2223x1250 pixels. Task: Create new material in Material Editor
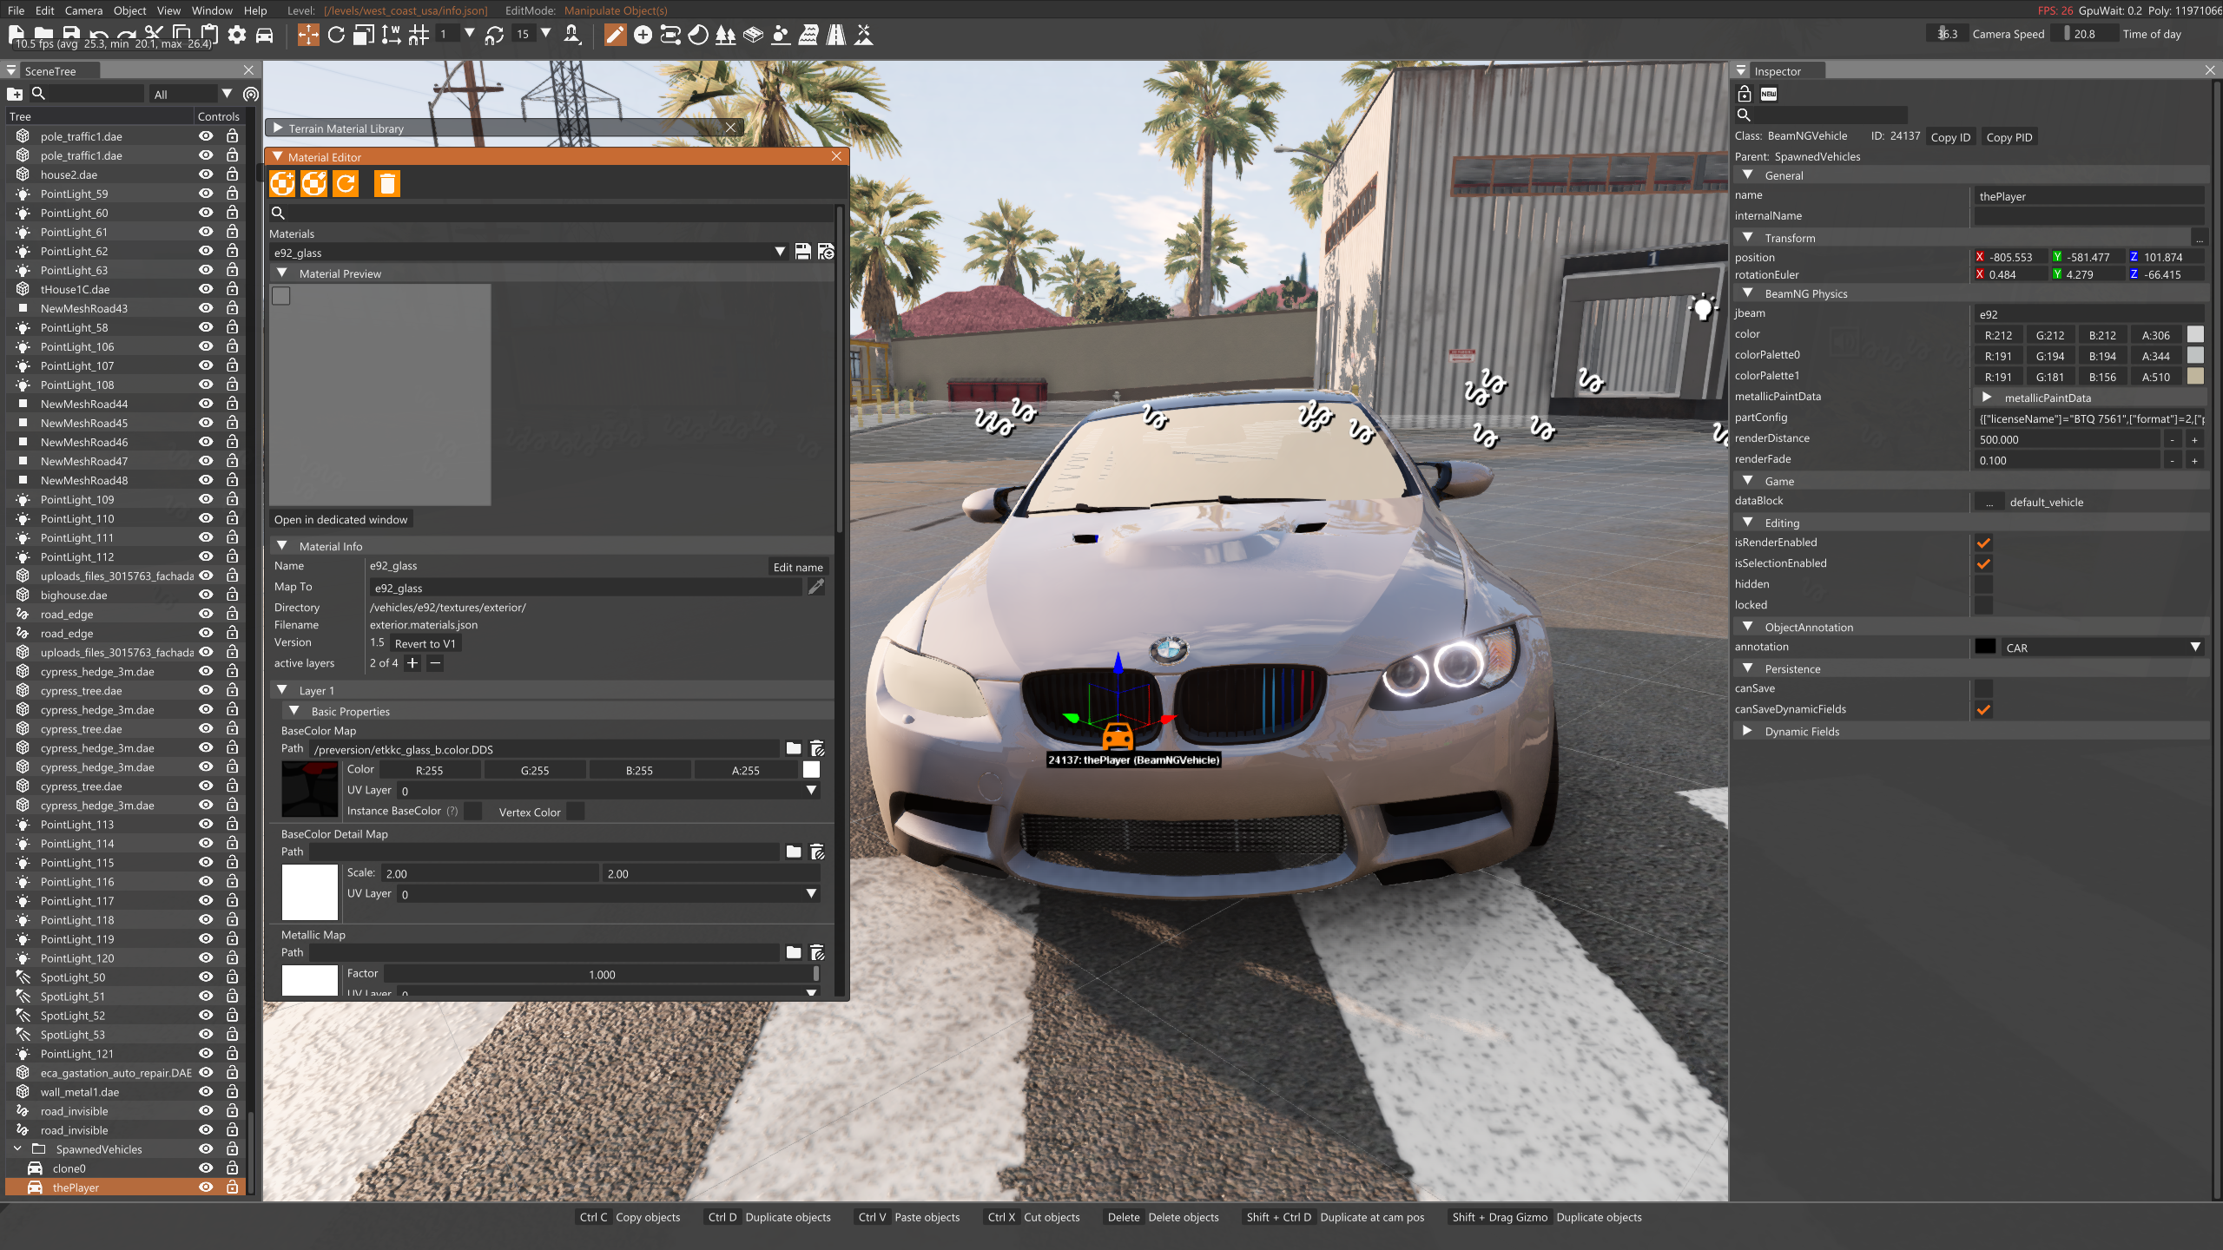(x=282, y=183)
